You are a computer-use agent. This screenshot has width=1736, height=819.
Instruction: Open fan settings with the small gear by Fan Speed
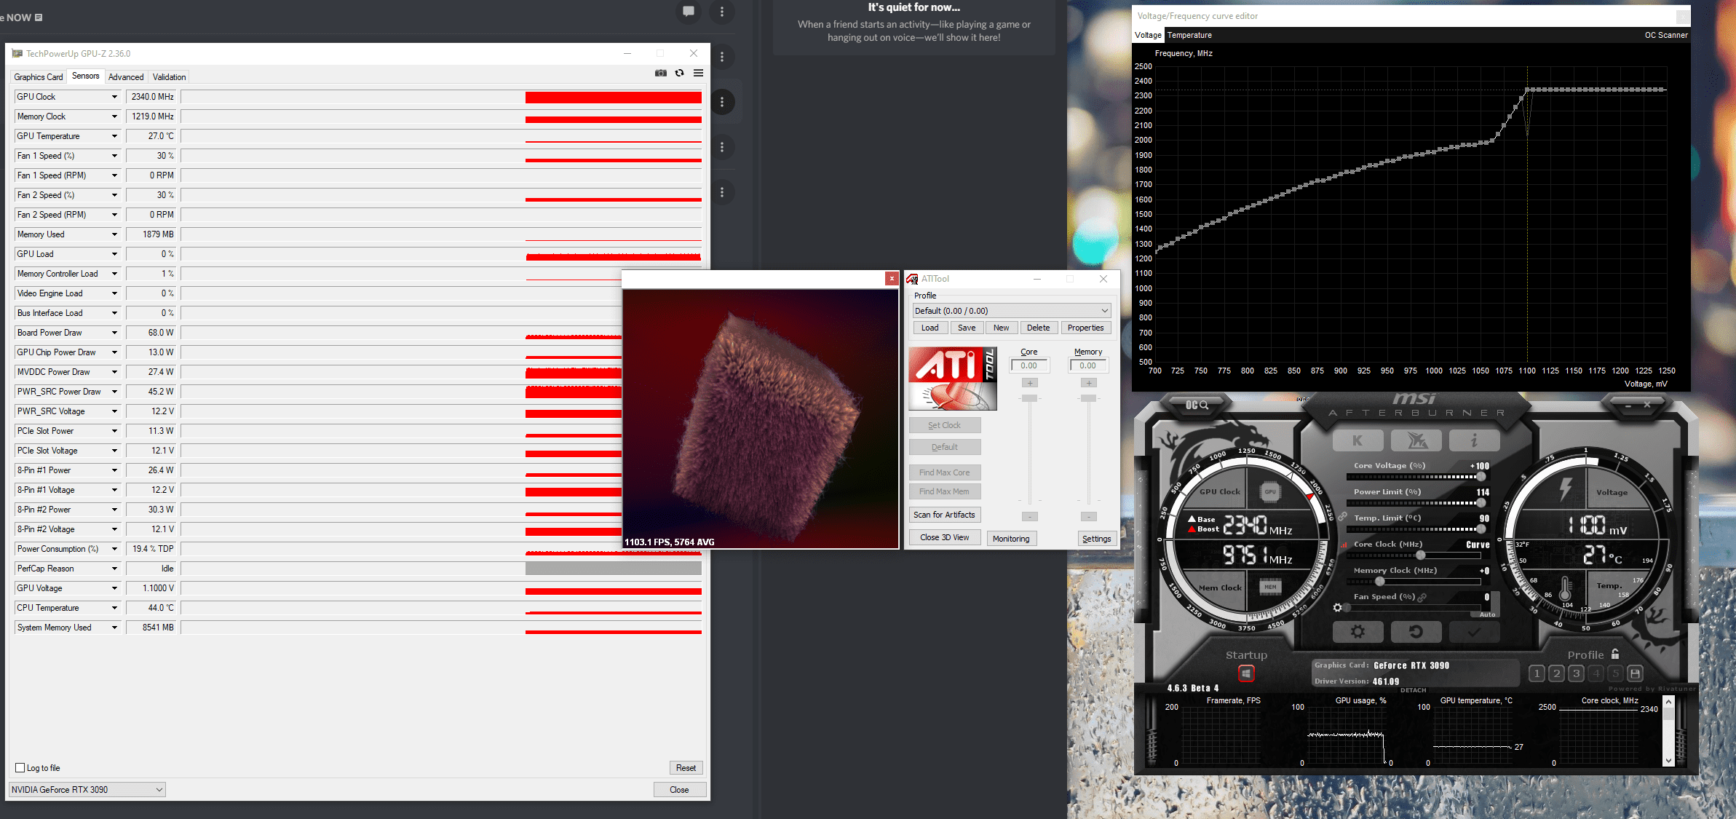(1337, 607)
